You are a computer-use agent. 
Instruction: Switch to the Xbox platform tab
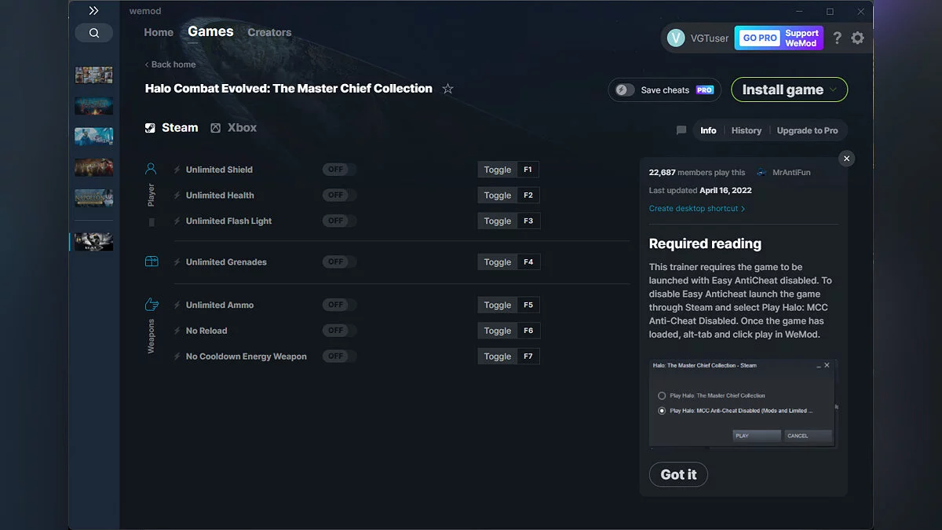234,128
